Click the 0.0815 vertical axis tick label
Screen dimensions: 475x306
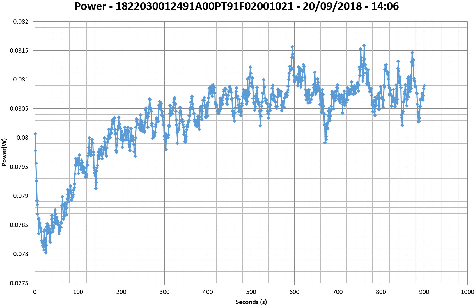[19, 51]
